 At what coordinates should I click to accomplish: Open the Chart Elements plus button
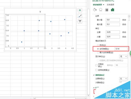(x=80, y=10)
